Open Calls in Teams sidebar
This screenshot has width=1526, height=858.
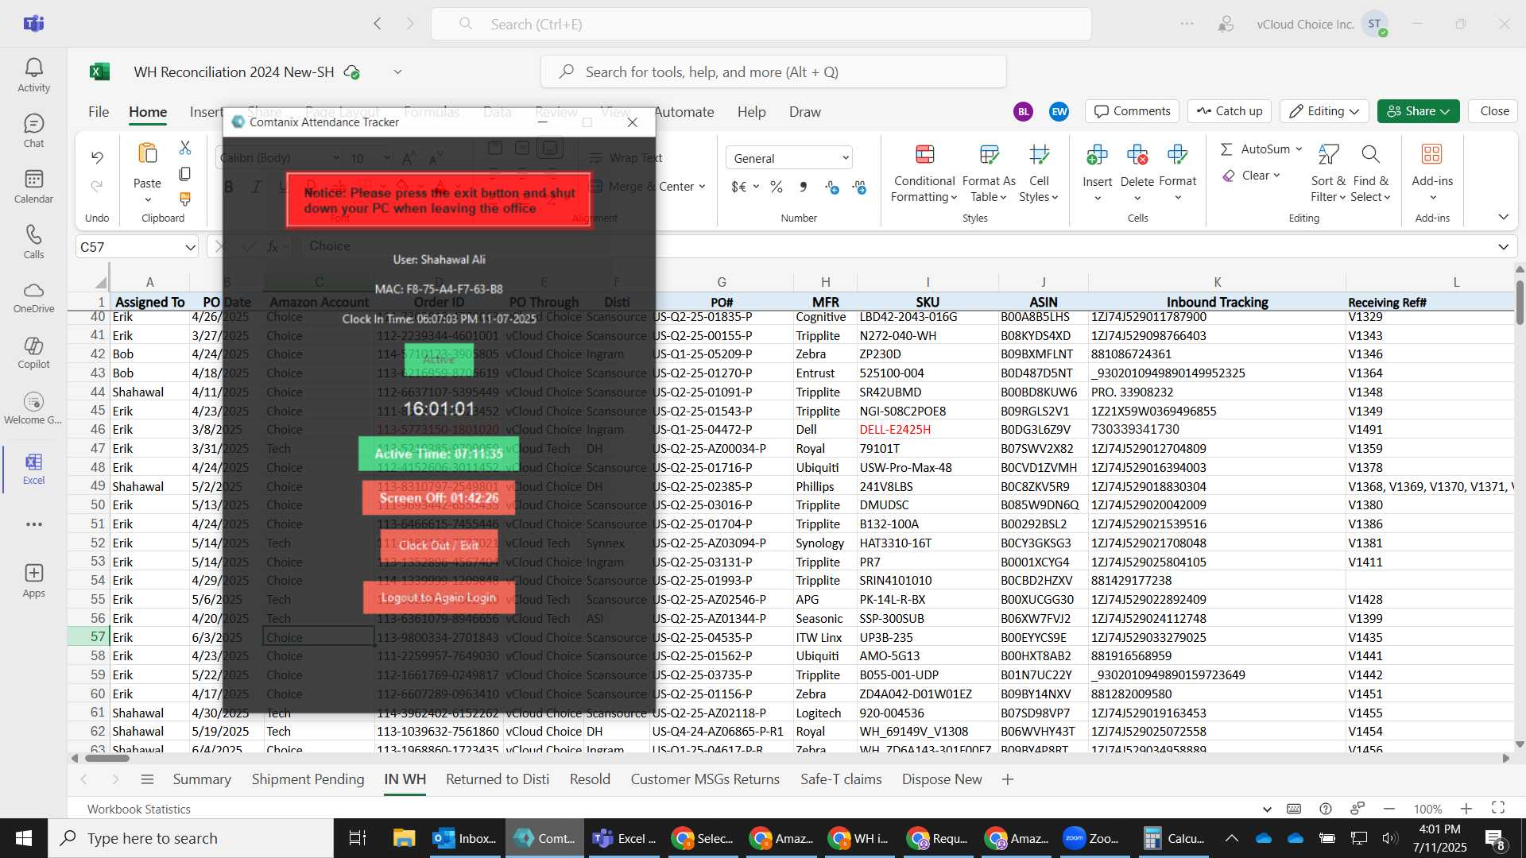pos(33,242)
